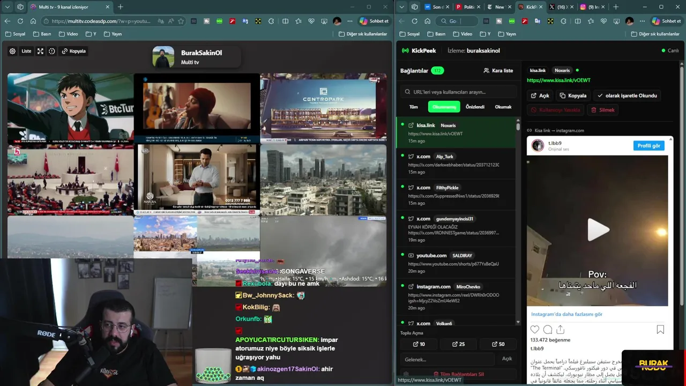Open Yayın bookmarks folder in left browser
686x386 pixels.
(113, 34)
